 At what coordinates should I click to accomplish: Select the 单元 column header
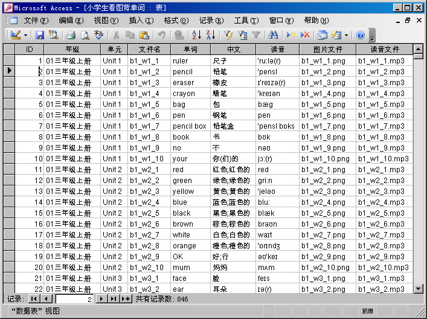114,50
